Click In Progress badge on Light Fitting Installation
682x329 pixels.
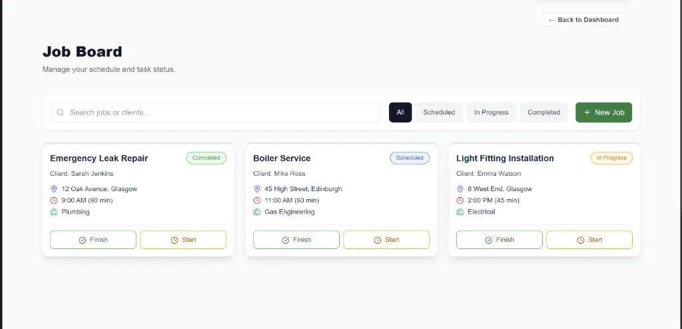(611, 158)
